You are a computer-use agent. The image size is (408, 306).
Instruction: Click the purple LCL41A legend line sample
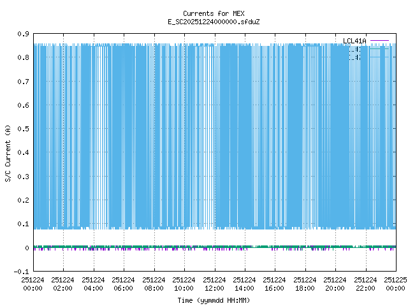pyautogui.click(x=379, y=41)
